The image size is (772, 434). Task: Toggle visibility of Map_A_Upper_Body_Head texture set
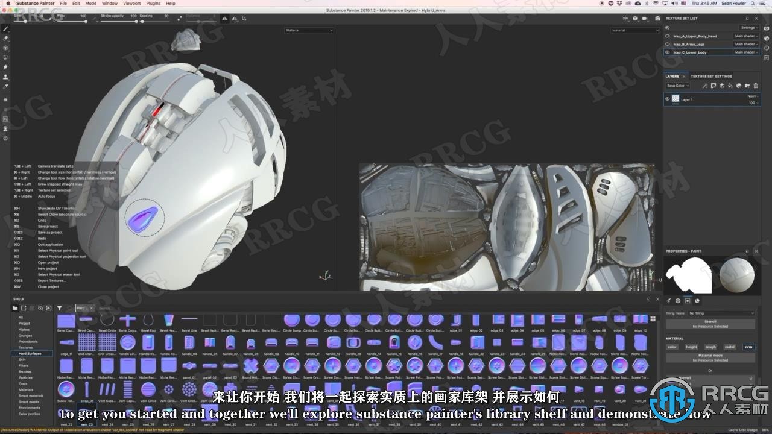tap(668, 36)
